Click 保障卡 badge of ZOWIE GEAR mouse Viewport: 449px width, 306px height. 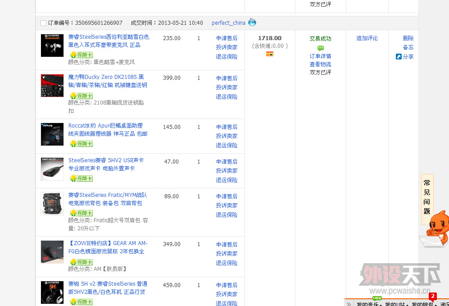click(x=82, y=262)
